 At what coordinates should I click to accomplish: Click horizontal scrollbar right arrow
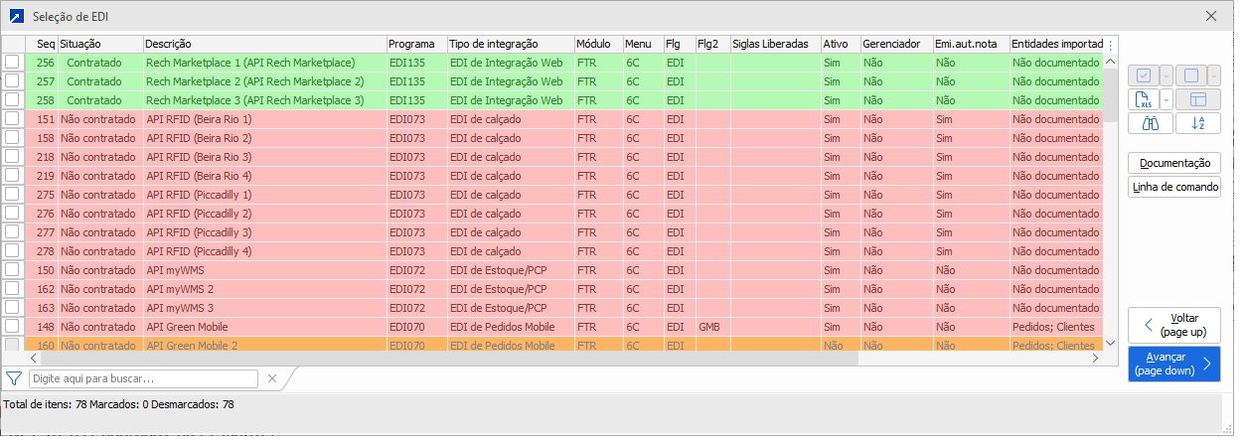1096,360
